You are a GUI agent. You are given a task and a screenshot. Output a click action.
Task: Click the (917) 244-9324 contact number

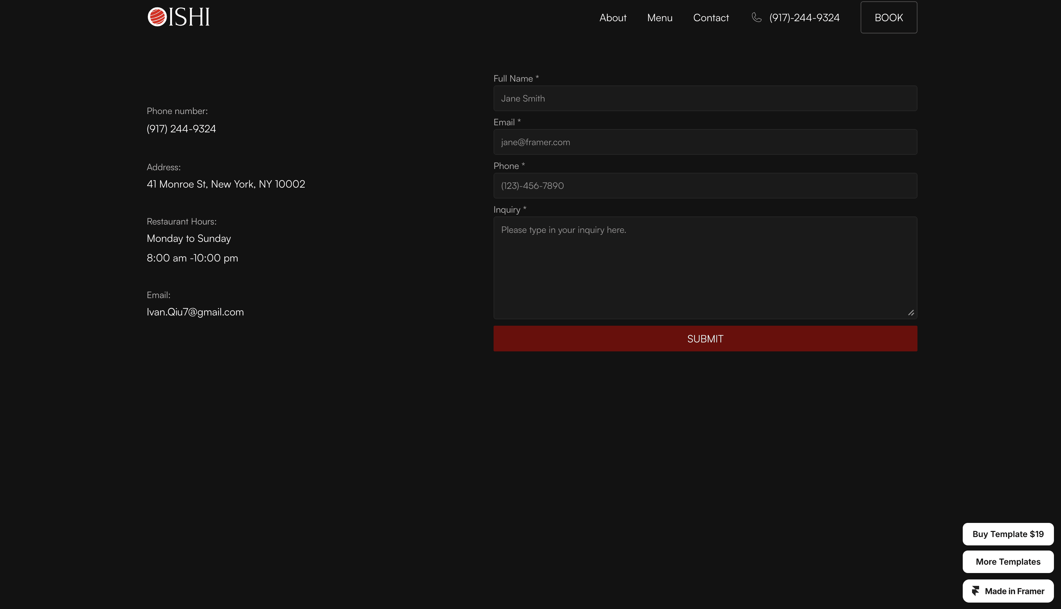(181, 129)
